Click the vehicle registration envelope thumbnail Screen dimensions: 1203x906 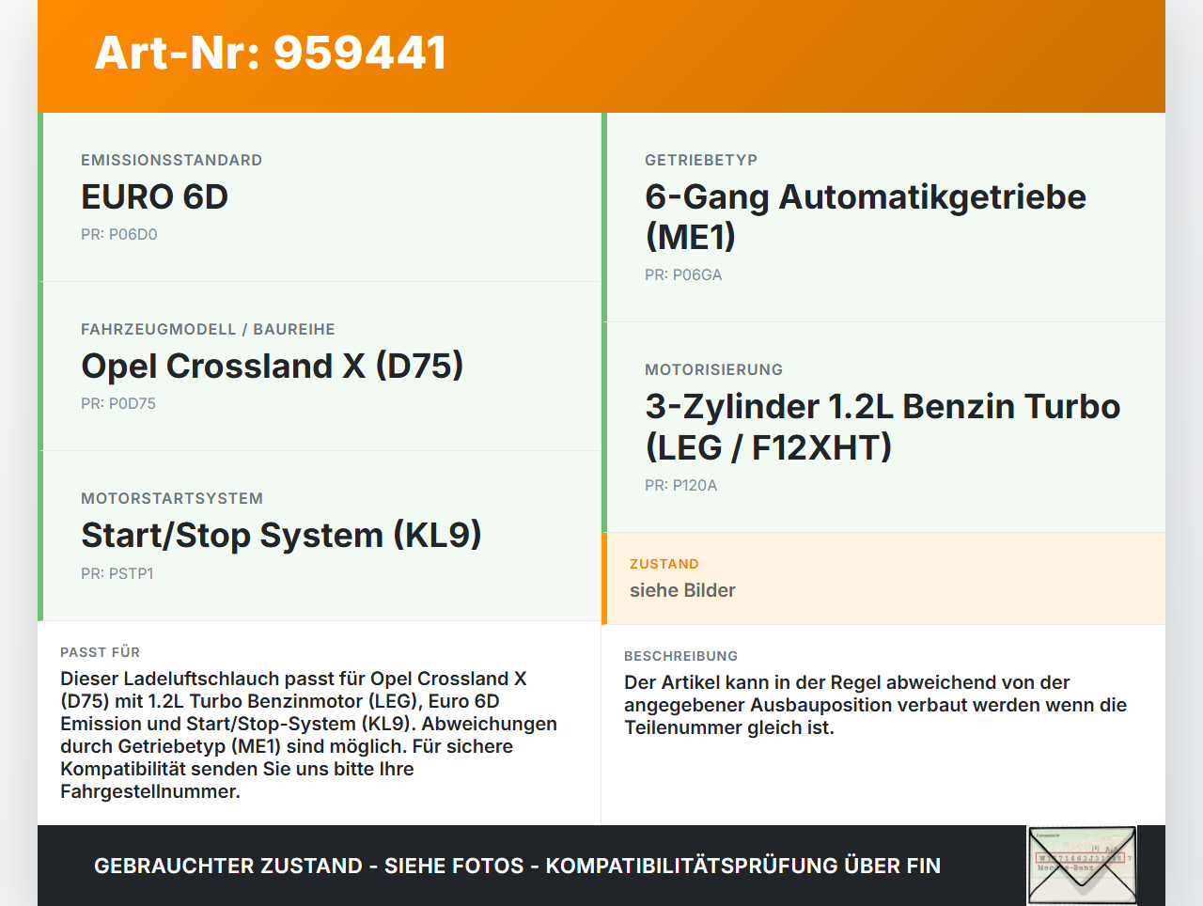coord(1082,866)
